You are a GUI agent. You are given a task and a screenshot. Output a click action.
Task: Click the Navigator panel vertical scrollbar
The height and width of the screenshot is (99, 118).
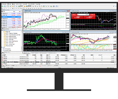point(22,41)
